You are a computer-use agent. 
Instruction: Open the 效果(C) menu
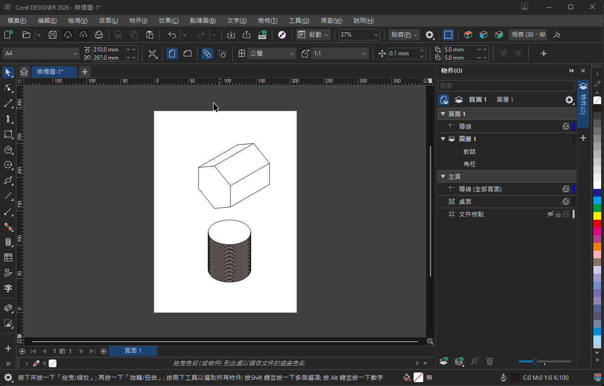point(168,21)
